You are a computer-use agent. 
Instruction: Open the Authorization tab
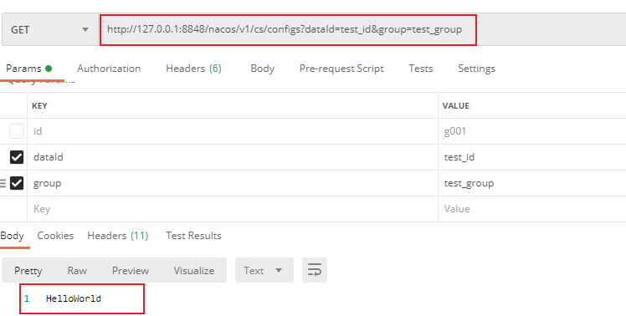[109, 69]
